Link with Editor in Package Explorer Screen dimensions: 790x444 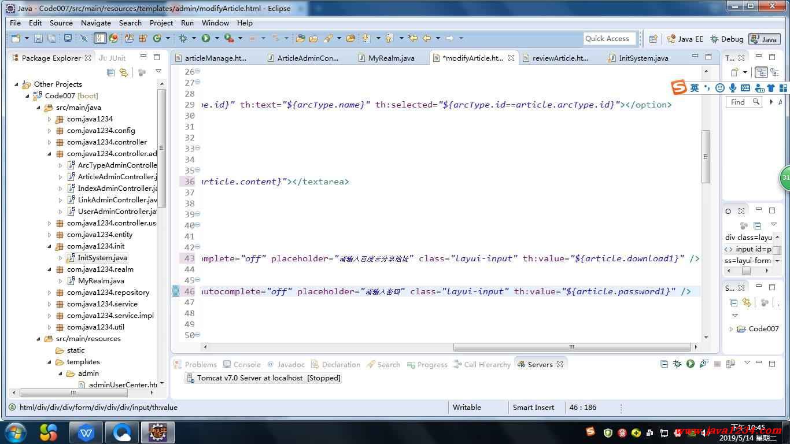[123, 72]
